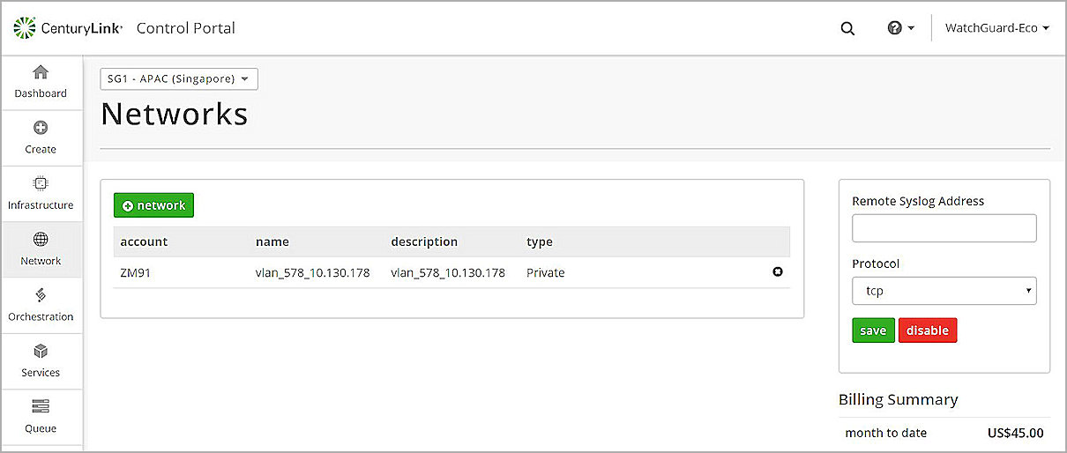Open the Queue sidebar icon
Image resolution: width=1067 pixels, height=453 pixels.
tap(41, 407)
